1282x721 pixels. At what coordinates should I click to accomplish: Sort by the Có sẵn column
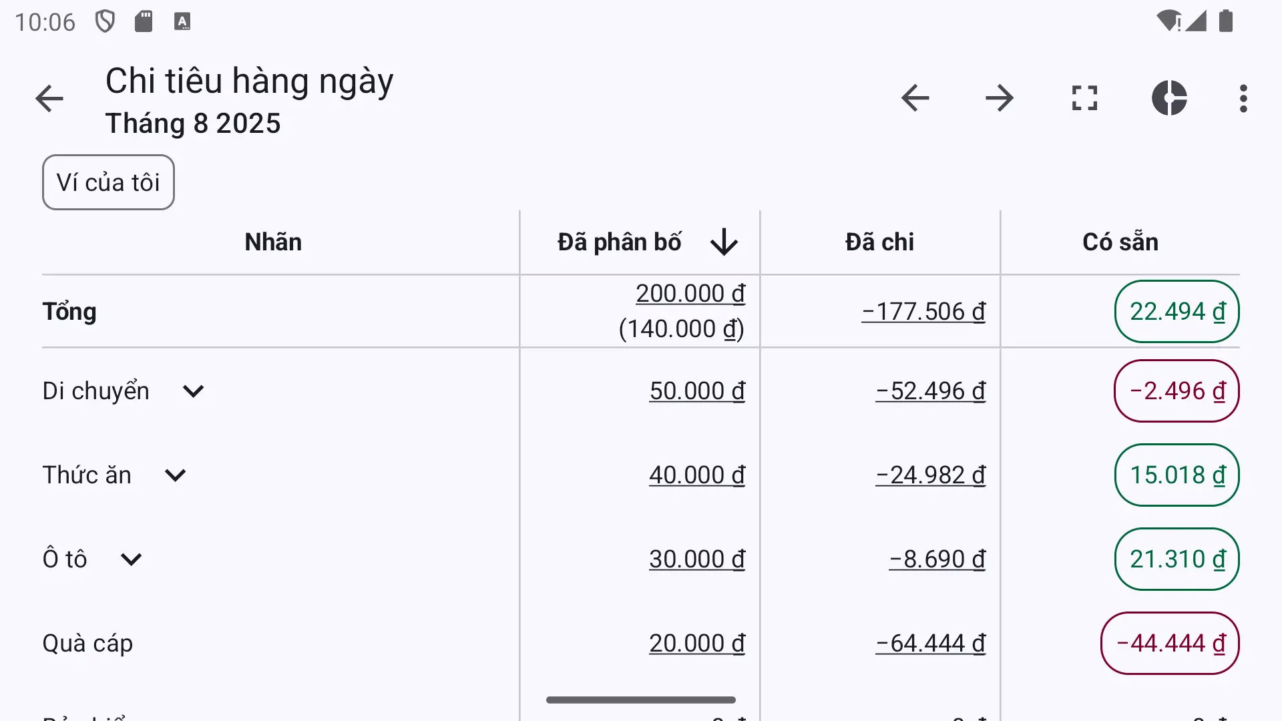click(1120, 242)
